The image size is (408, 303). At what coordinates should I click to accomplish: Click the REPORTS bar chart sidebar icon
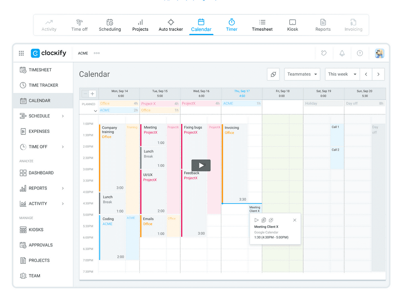tap(23, 188)
